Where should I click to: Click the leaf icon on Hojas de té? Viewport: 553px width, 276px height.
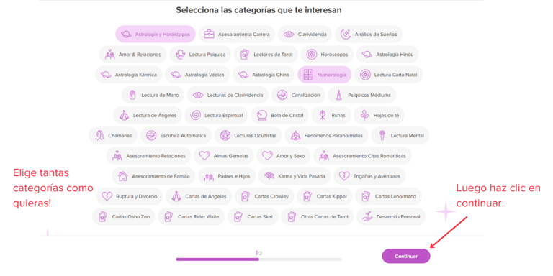pyautogui.click(x=364, y=116)
